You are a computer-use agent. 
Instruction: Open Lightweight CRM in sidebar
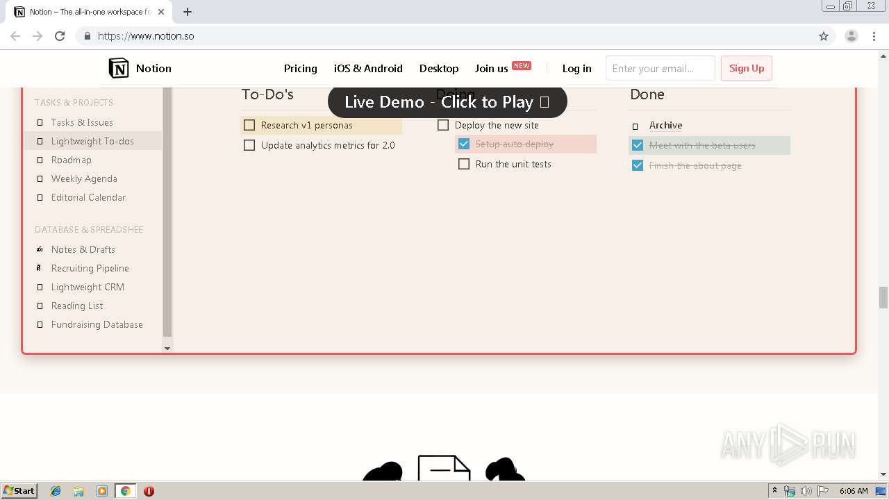click(88, 287)
